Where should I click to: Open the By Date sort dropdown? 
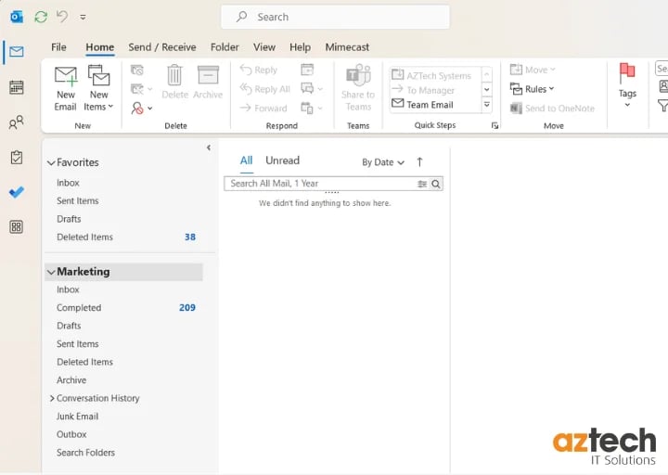click(x=382, y=162)
